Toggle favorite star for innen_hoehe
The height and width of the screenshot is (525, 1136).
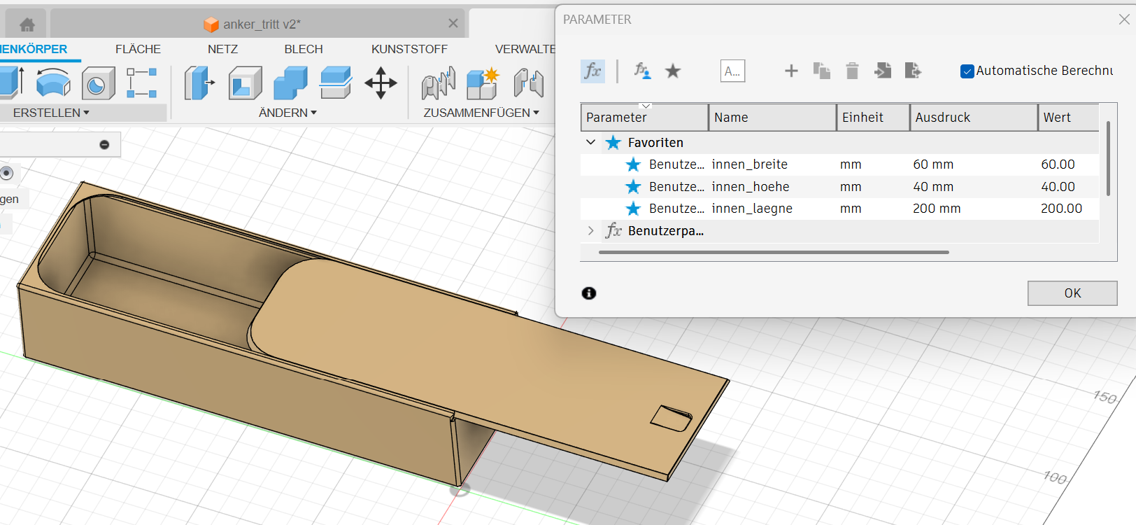[633, 187]
